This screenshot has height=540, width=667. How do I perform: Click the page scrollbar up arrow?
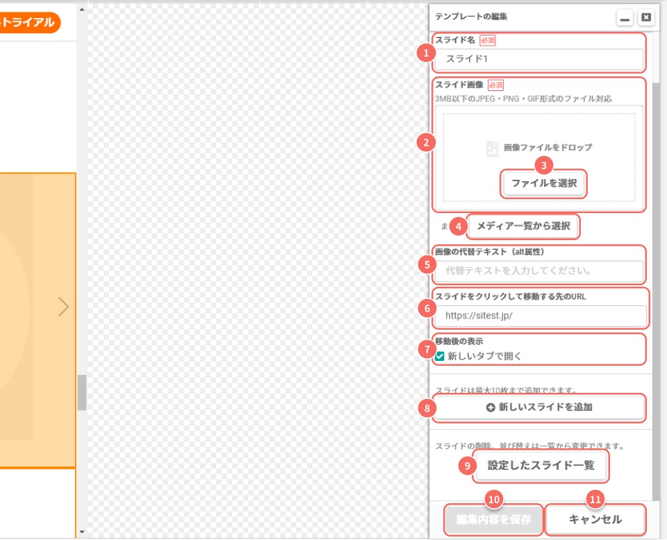82,9
